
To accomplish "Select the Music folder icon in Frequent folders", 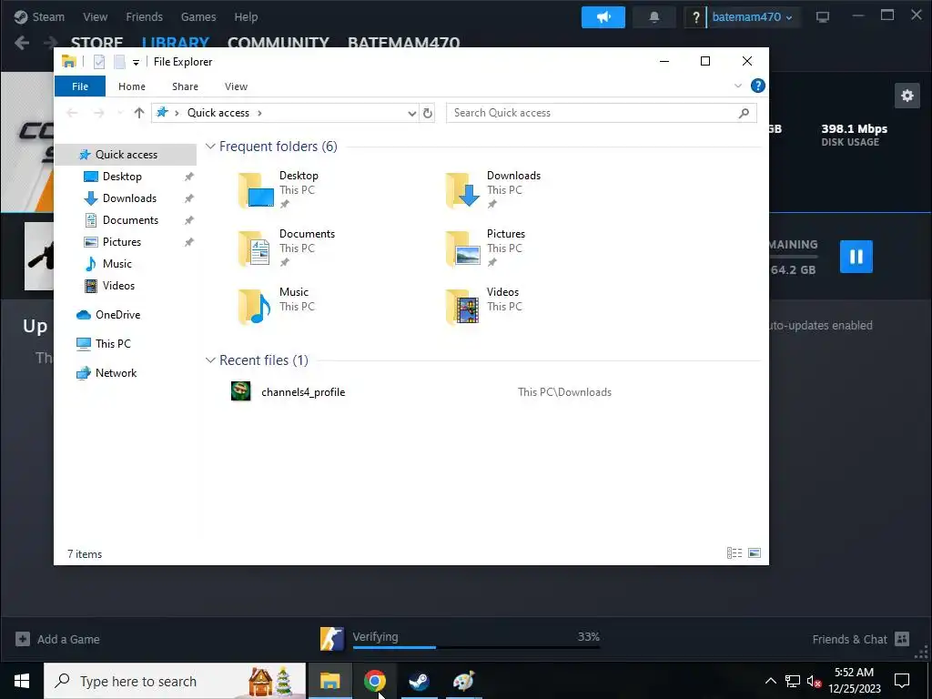I will [x=256, y=307].
